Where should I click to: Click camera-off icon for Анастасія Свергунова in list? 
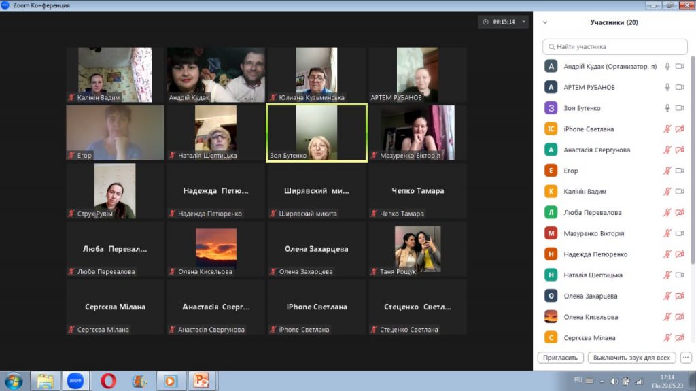680,150
